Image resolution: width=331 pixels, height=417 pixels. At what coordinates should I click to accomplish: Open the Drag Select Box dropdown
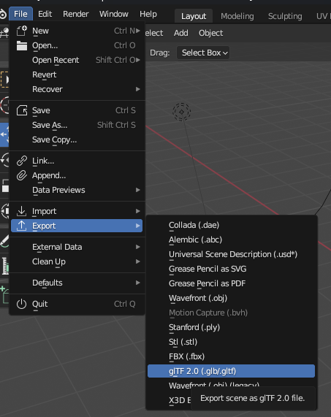coord(203,53)
